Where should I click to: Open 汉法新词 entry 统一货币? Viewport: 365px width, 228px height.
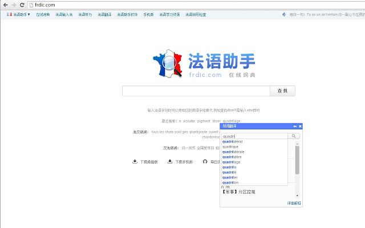tap(188, 148)
